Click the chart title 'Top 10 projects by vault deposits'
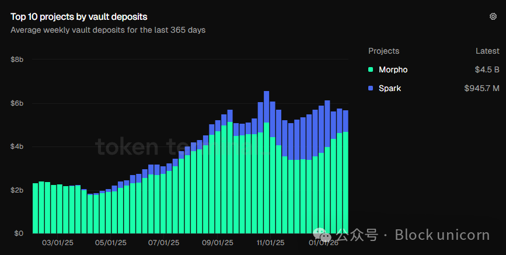 79,17
